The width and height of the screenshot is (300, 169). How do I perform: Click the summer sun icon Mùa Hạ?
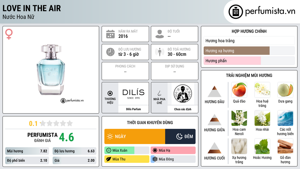click(x=155, y=151)
